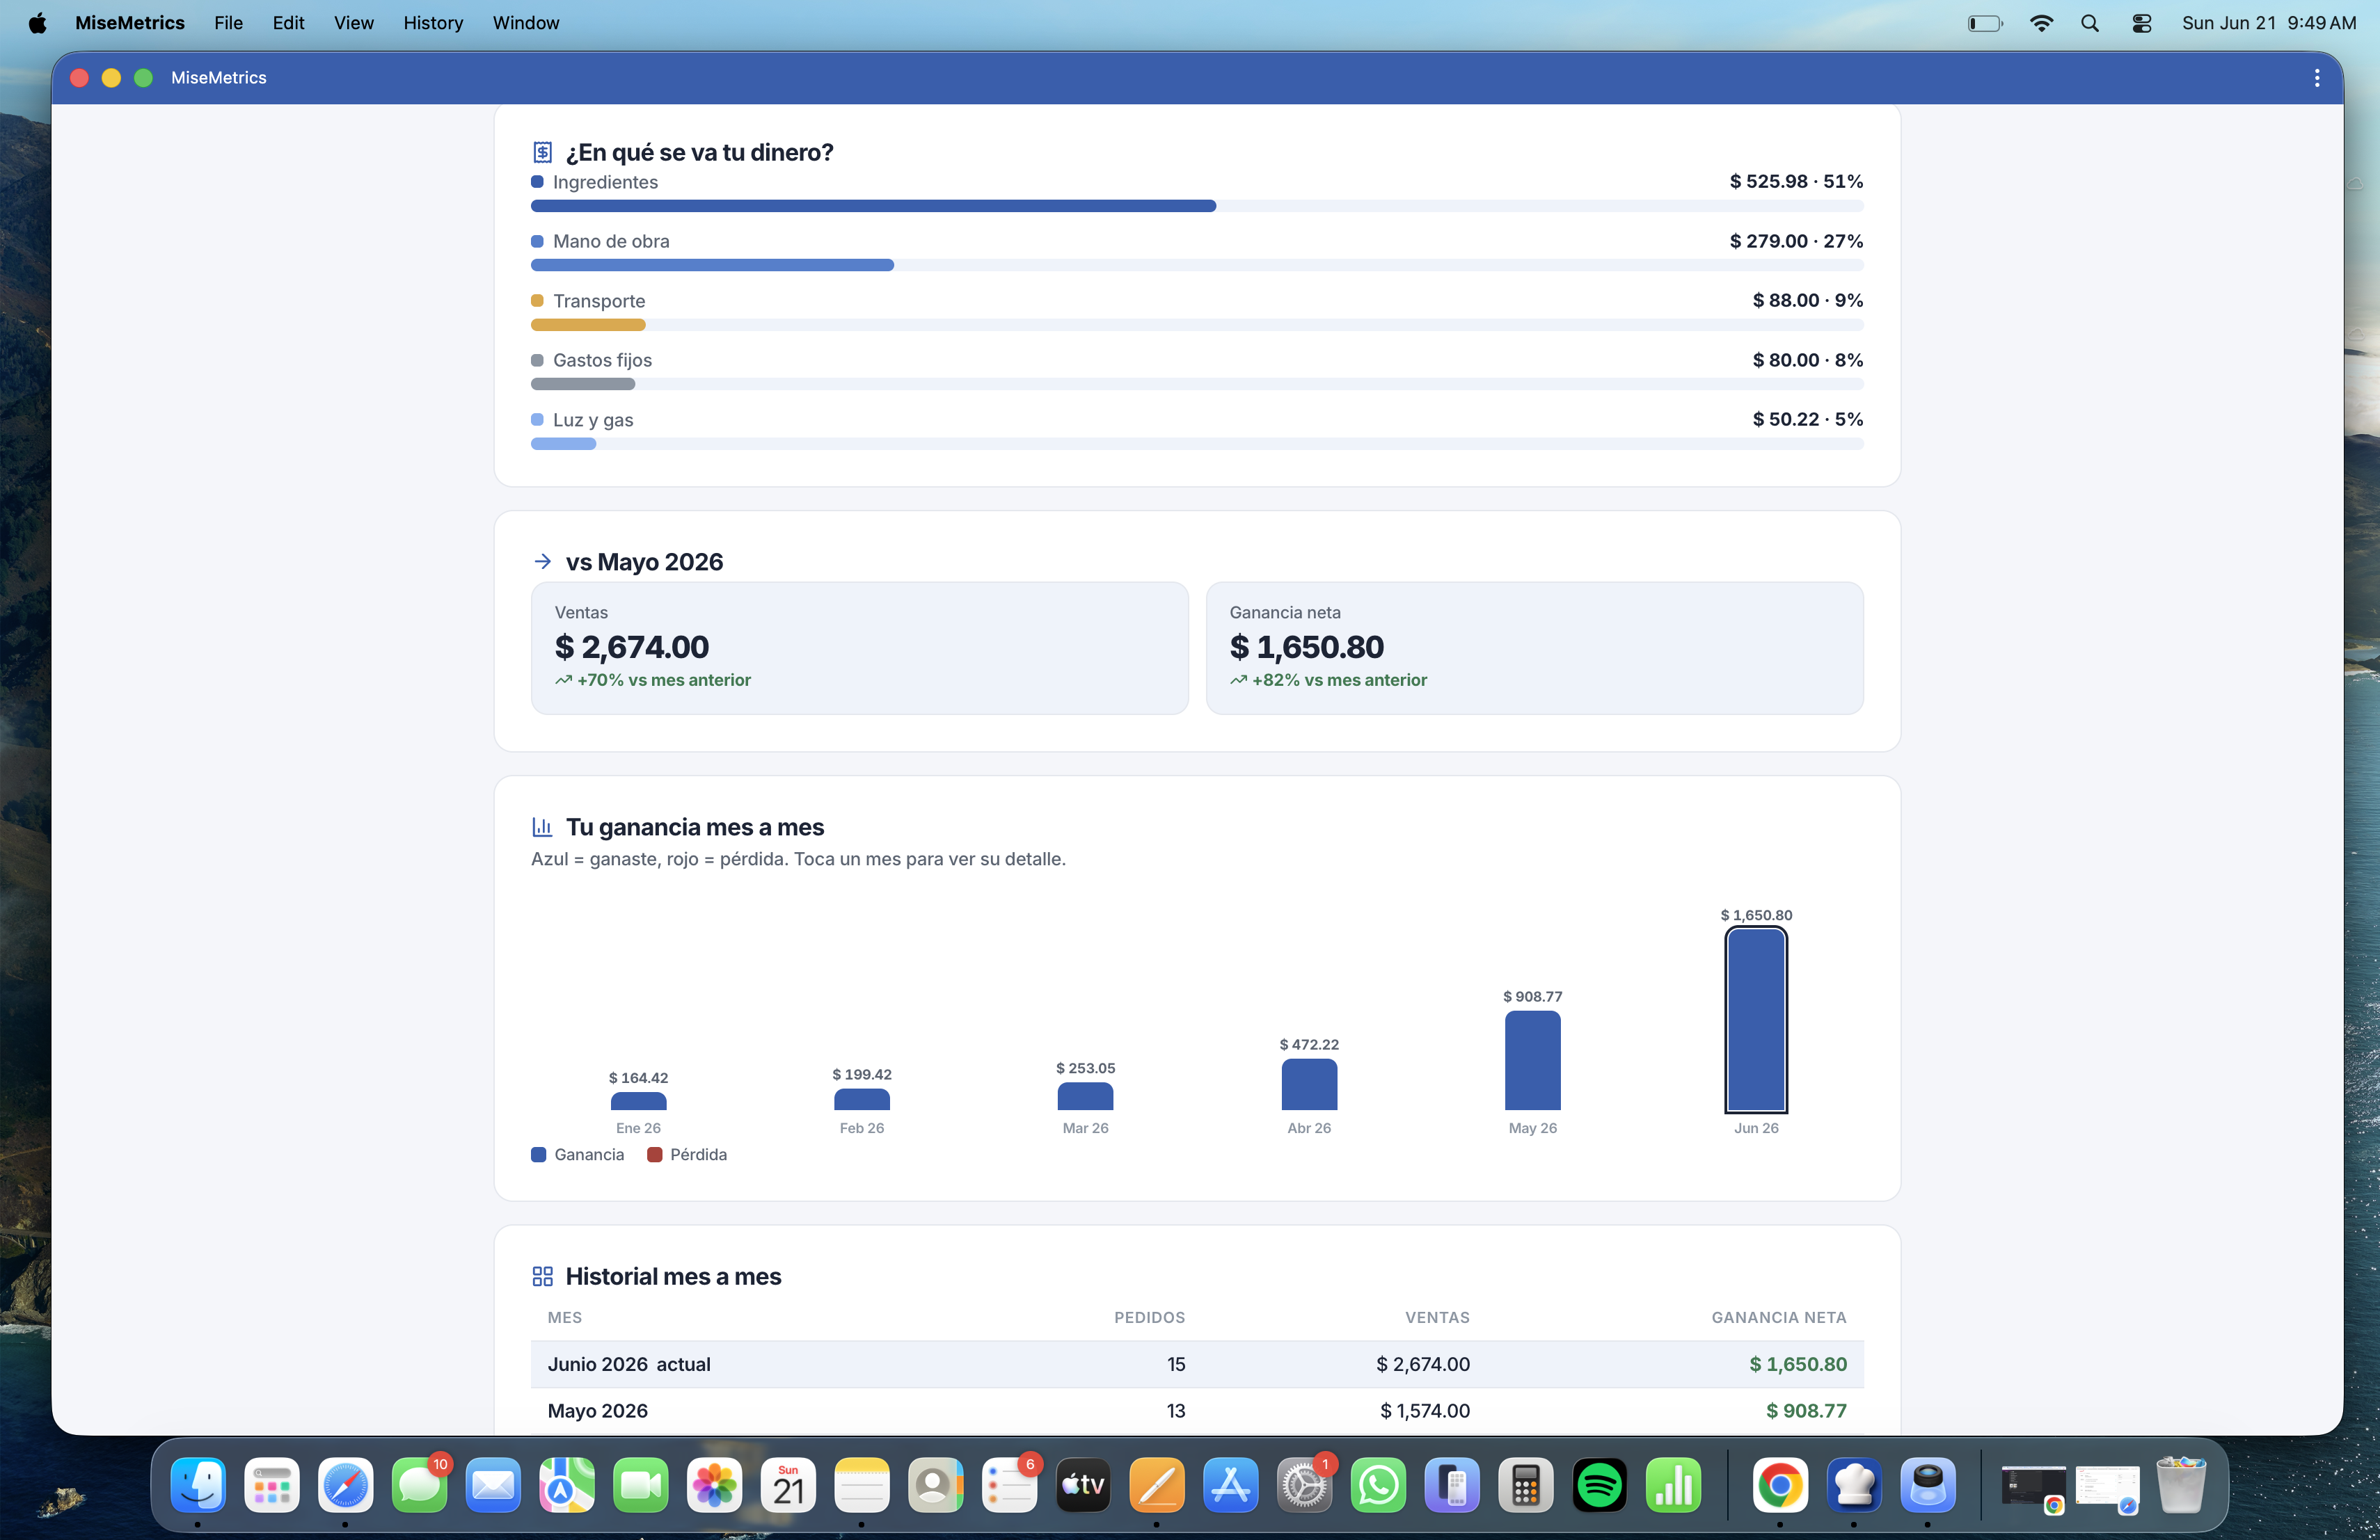Open Finder from the dock
Viewport: 2380px width, 1540px height.
coord(198,1485)
